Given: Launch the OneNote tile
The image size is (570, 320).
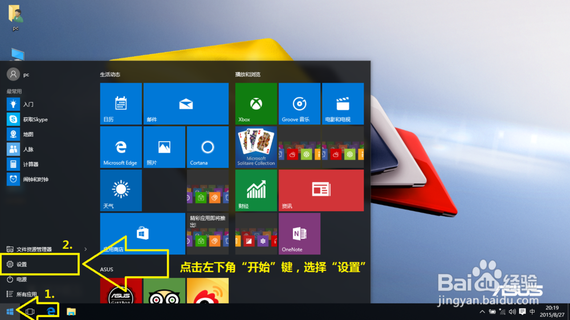Looking at the screenshot, I should tap(299, 233).
